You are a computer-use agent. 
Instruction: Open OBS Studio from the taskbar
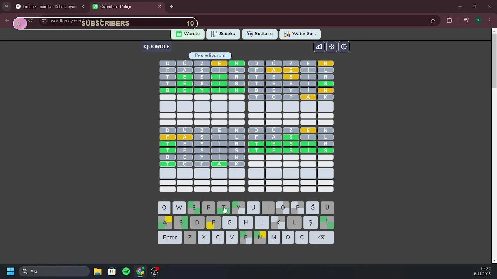[155, 271]
